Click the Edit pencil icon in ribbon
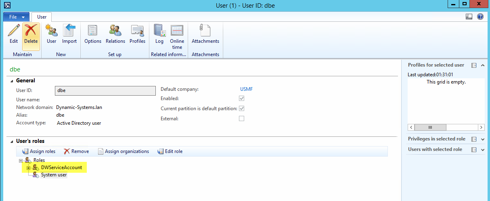490x201 pixels. pos(14,31)
